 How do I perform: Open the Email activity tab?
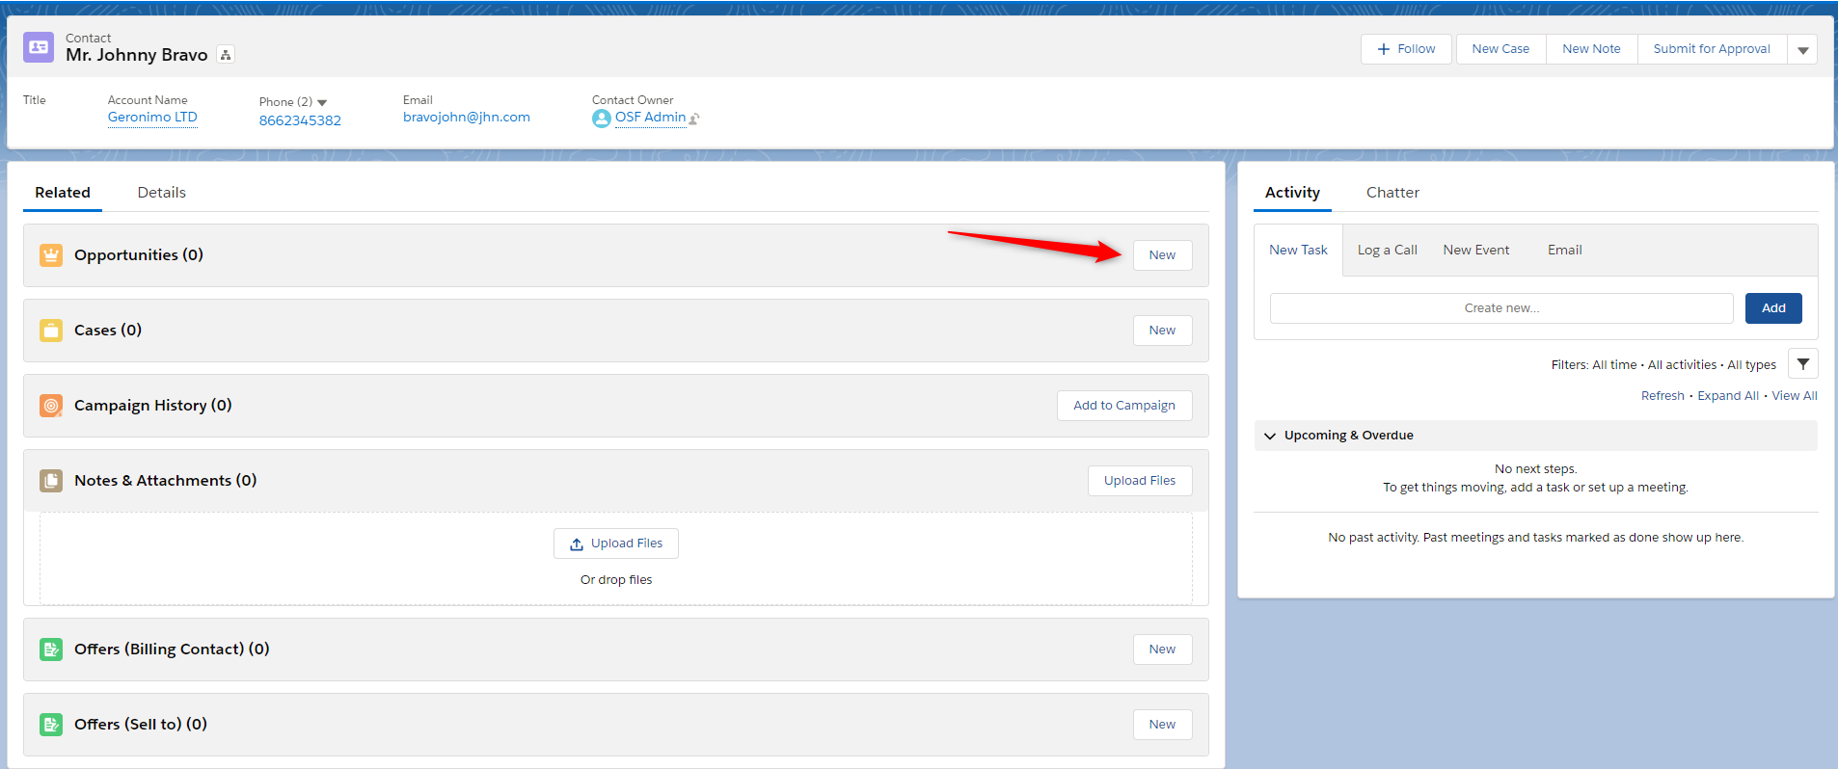[1564, 250]
